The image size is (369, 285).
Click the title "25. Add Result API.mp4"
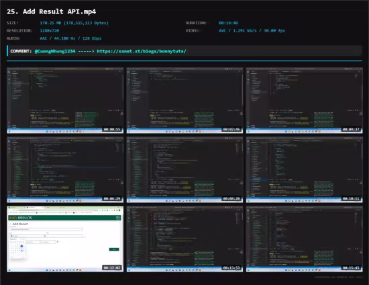tap(51, 11)
